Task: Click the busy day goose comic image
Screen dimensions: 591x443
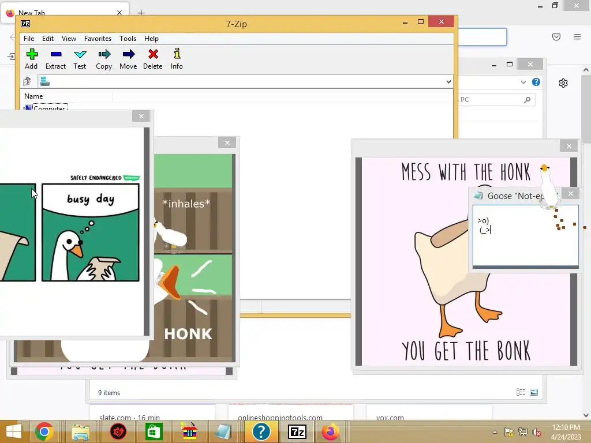Action: (90, 232)
